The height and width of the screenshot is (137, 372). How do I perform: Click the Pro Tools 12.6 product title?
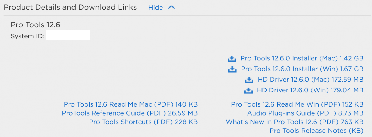[35, 25]
